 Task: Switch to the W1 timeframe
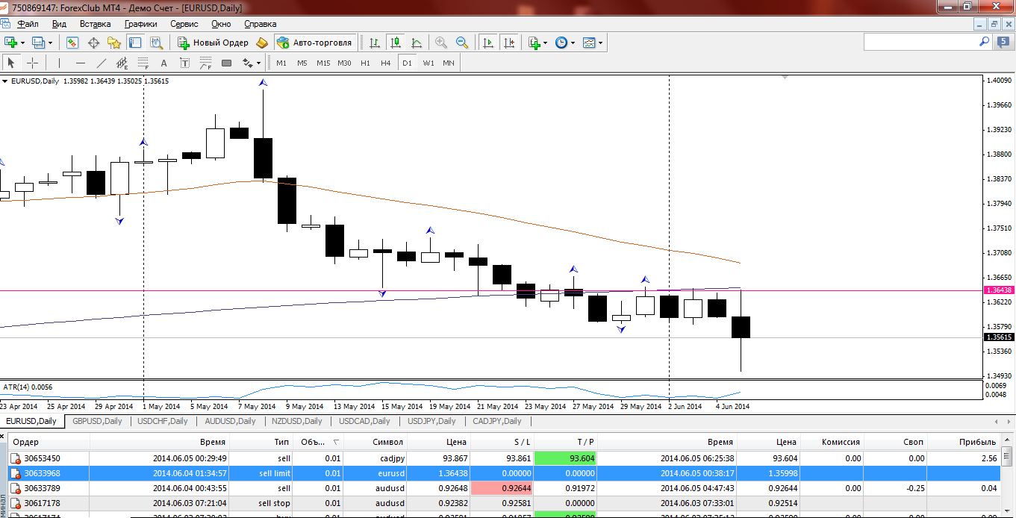[428, 63]
